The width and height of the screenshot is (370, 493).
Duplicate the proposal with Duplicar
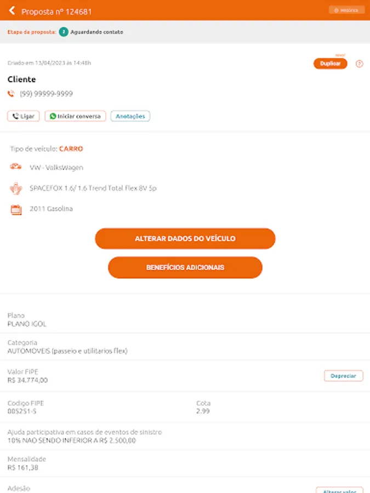(330, 64)
